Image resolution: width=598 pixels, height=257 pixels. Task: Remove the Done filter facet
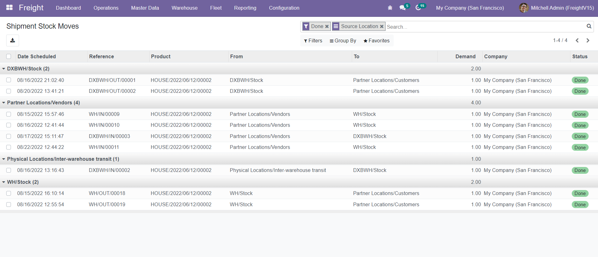pyautogui.click(x=327, y=26)
